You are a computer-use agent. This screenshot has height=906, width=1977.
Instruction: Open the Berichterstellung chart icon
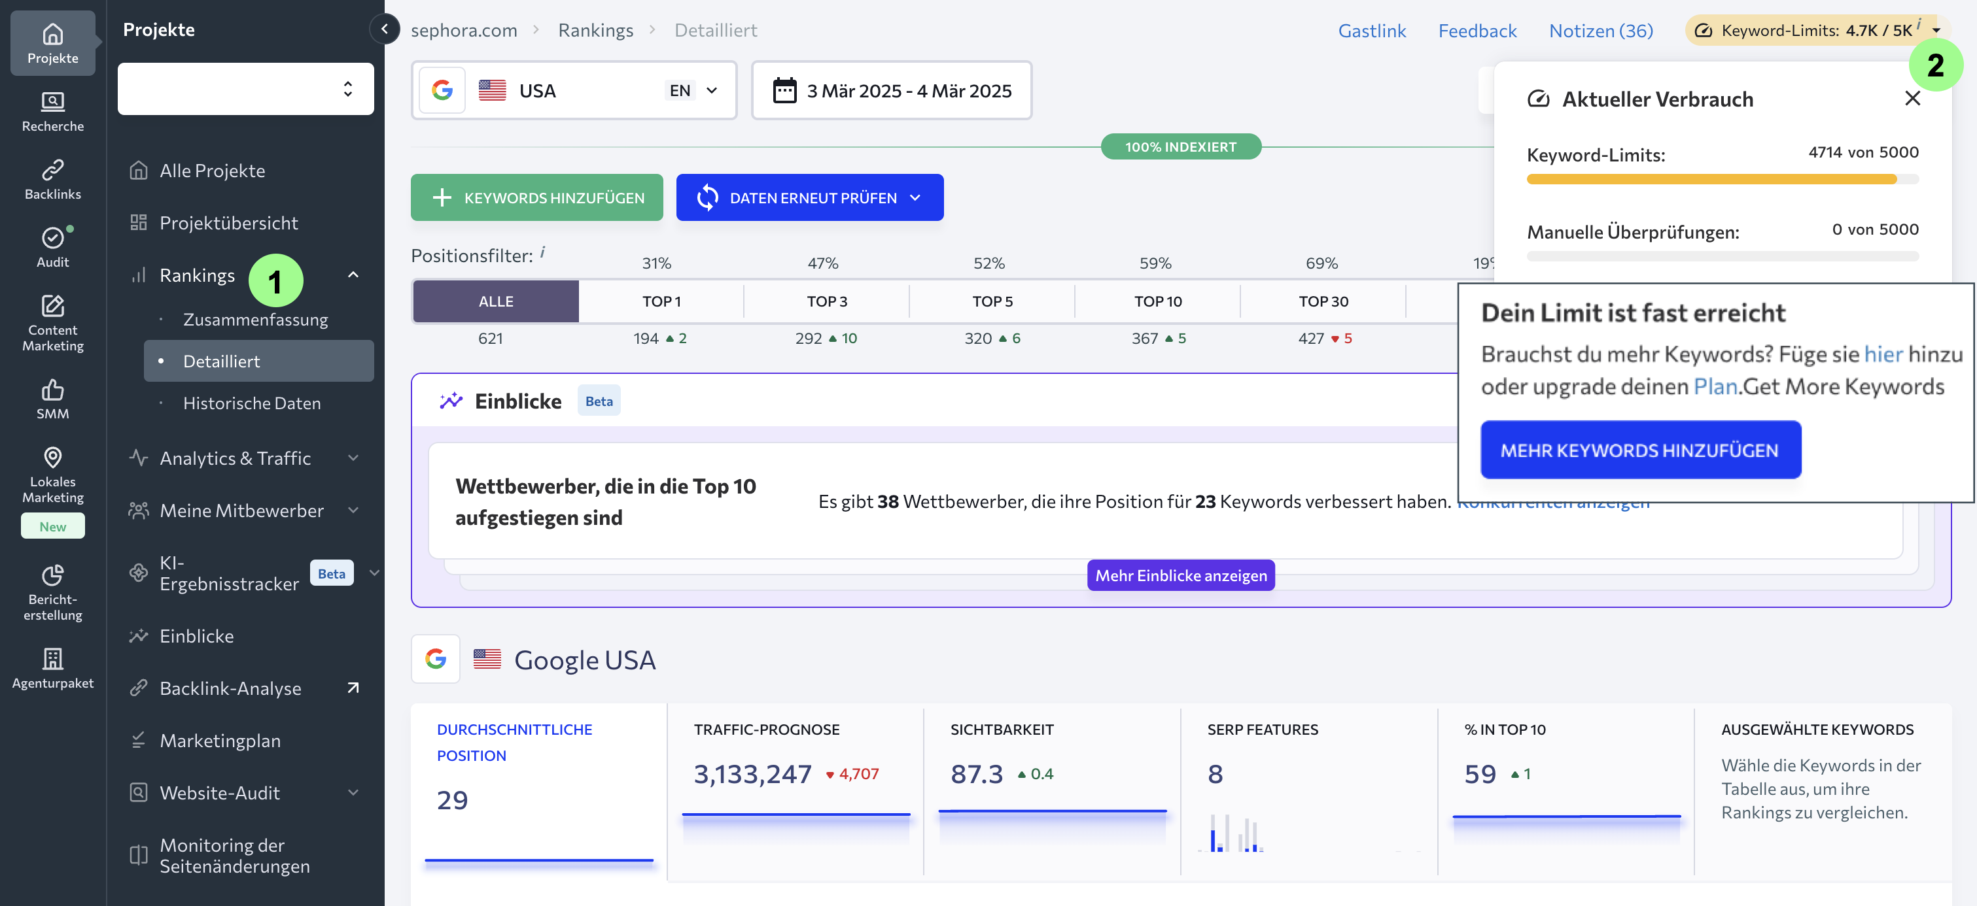[x=52, y=575]
